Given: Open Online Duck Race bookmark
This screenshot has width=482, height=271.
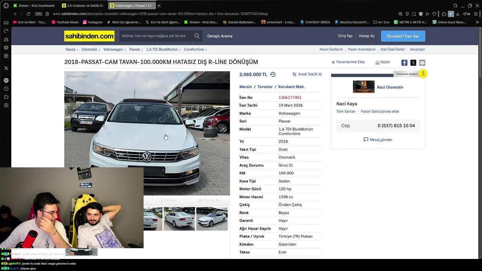Looking at the screenshot, I should 449,22.
